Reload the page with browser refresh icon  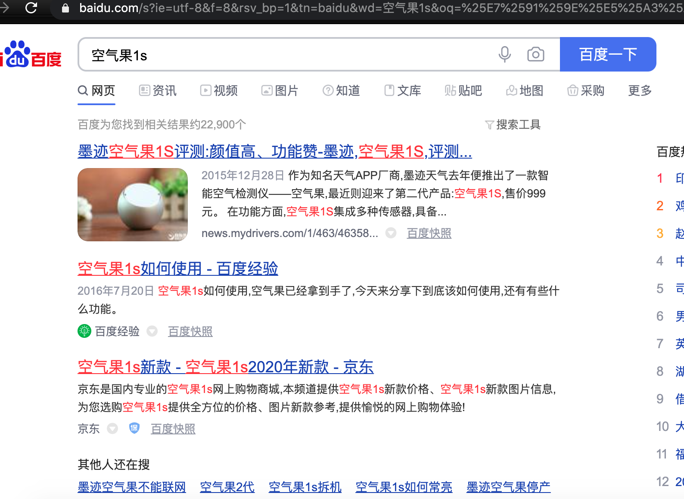(31, 7)
